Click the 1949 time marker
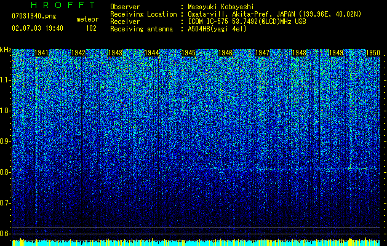 click(x=336, y=53)
